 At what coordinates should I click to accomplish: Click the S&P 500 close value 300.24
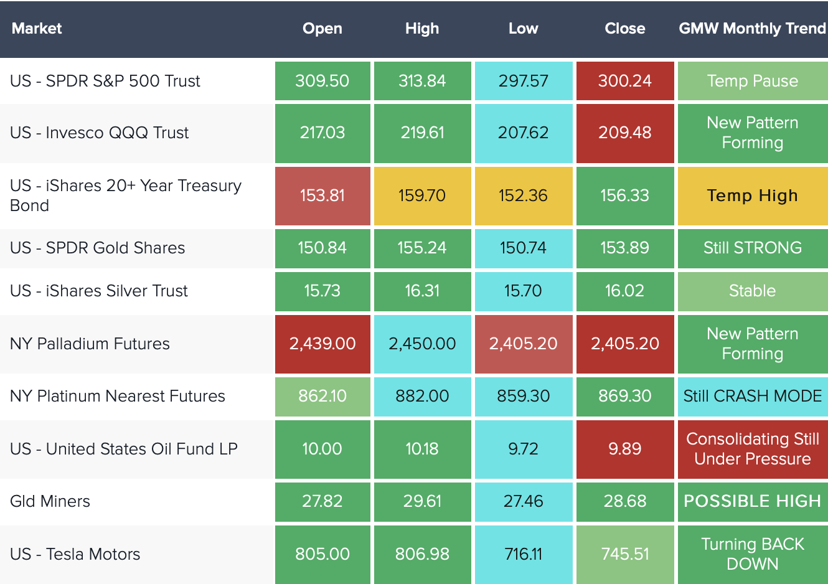(624, 81)
